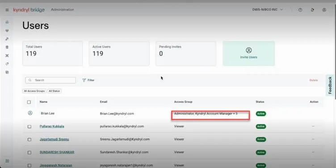Open the Feedback side tab
This screenshot has height=168, width=336.
pos(330,85)
